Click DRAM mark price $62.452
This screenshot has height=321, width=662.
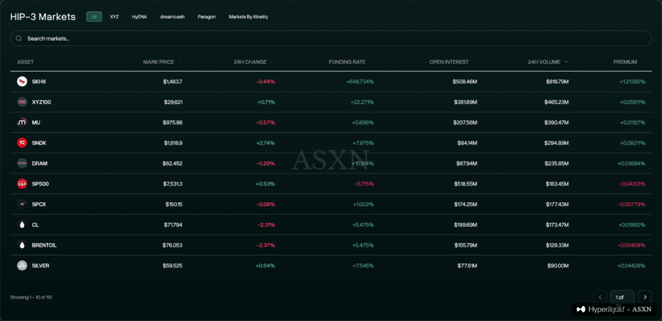173,163
